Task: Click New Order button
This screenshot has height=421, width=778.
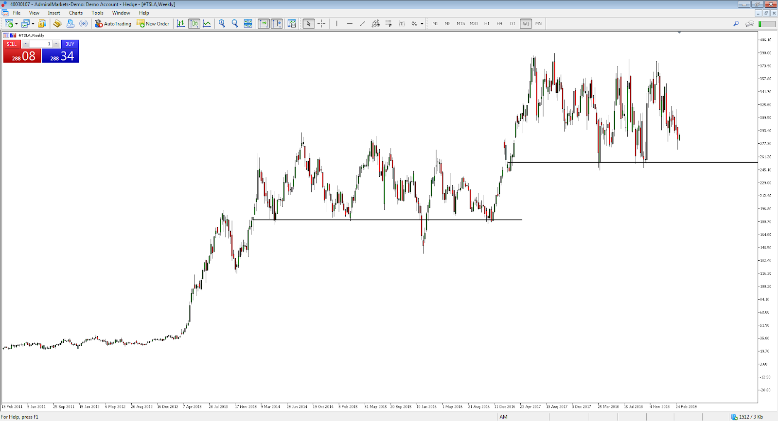Action: pos(153,23)
